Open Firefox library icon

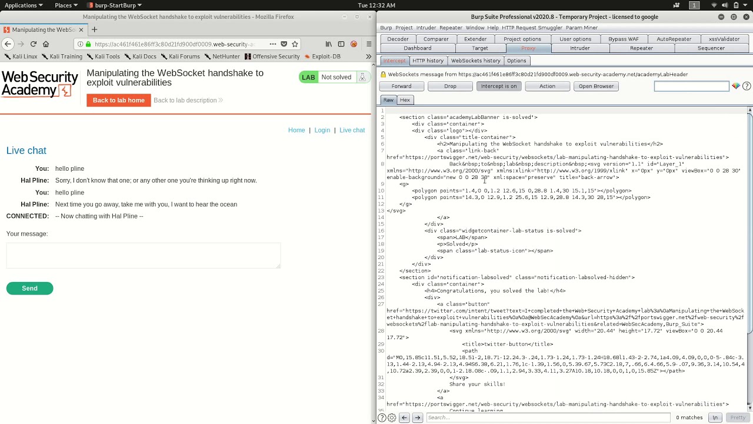click(x=329, y=44)
